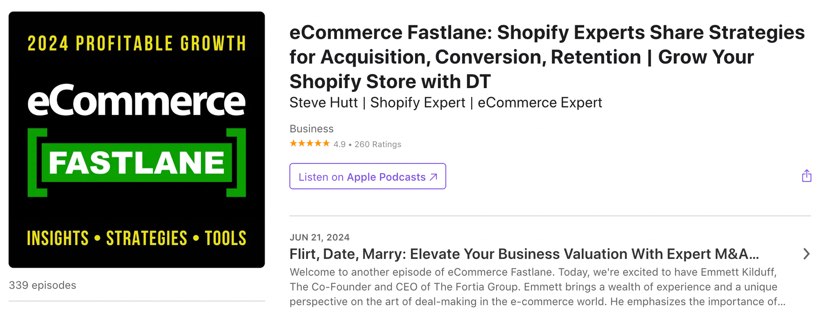Image resolution: width=831 pixels, height=313 pixels.
Task: Click the episode date JUN 21, 2024
Action: (x=320, y=237)
